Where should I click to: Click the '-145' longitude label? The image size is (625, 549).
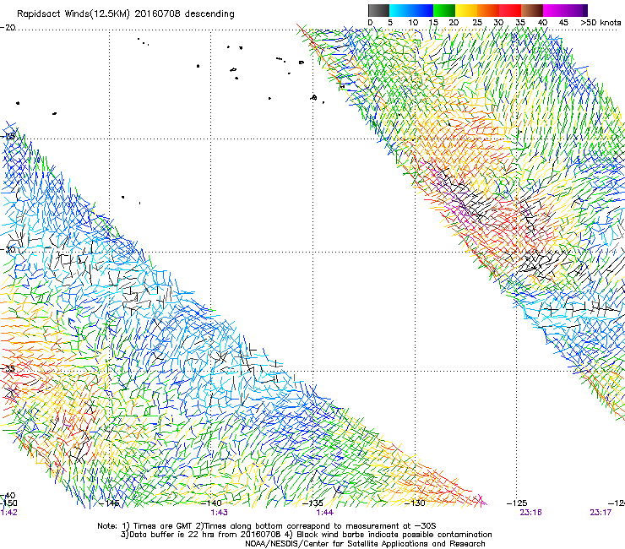click(109, 503)
